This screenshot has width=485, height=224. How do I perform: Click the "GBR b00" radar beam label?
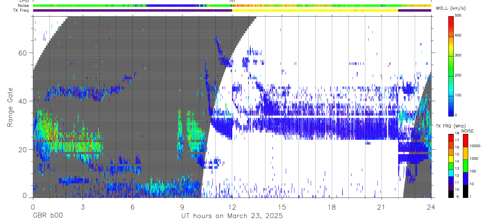click(47, 216)
